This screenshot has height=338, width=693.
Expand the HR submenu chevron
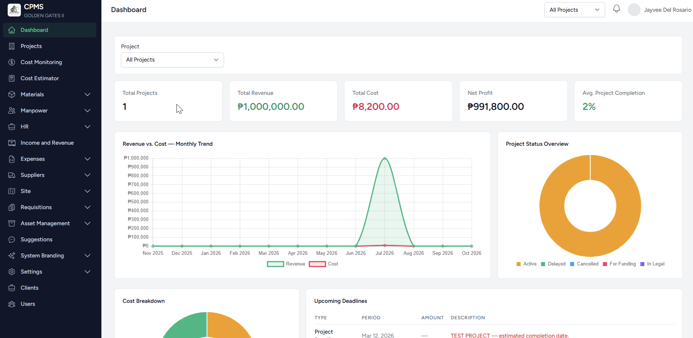coord(87,127)
